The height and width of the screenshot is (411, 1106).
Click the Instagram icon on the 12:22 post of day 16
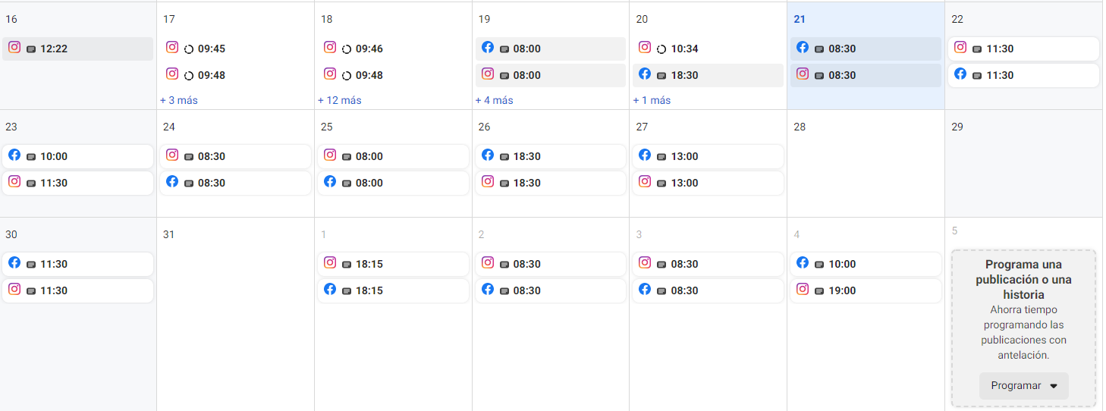coord(14,47)
